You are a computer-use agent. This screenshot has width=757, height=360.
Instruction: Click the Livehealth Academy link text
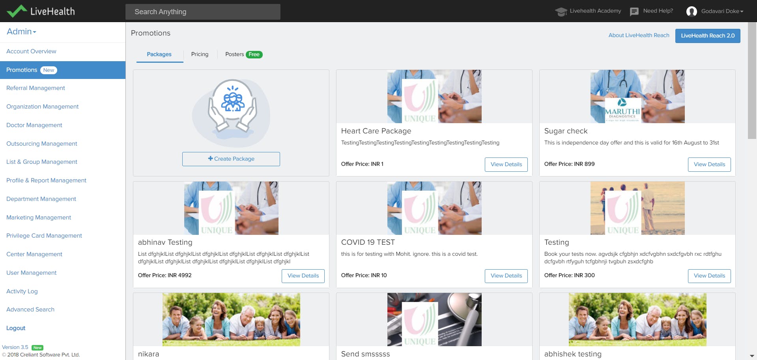pyautogui.click(x=595, y=11)
